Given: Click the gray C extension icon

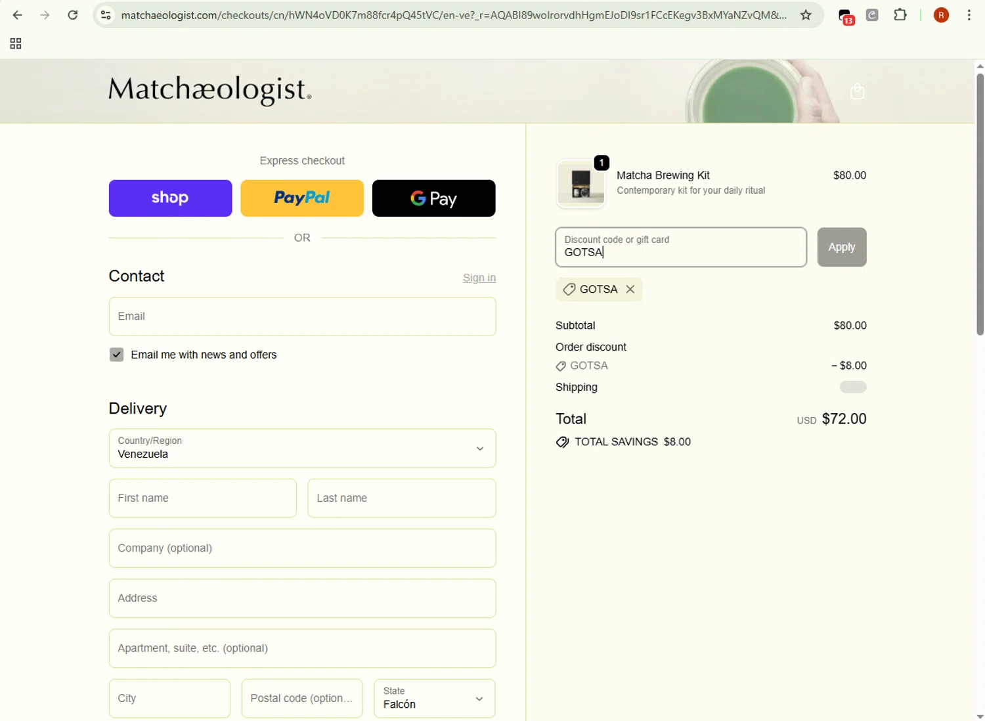Looking at the screenshot, I should coord(872,15).
